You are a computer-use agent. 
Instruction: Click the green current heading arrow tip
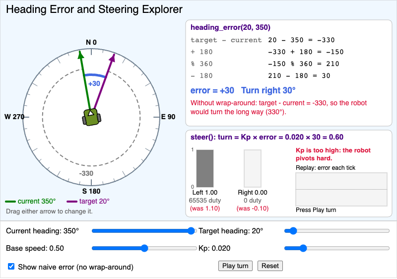(x=80, y=54)
